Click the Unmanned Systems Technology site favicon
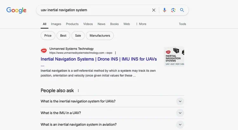Screen dimensions: 238x130 click(x=44, y=51)
